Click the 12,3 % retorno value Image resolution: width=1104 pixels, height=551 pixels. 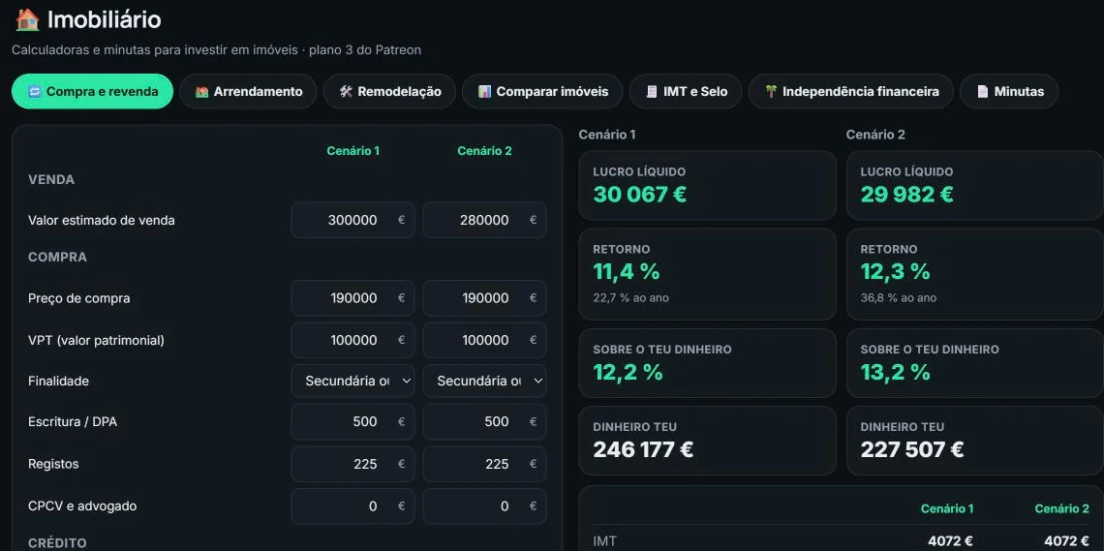pyautogui.click(x=896, y=271)
